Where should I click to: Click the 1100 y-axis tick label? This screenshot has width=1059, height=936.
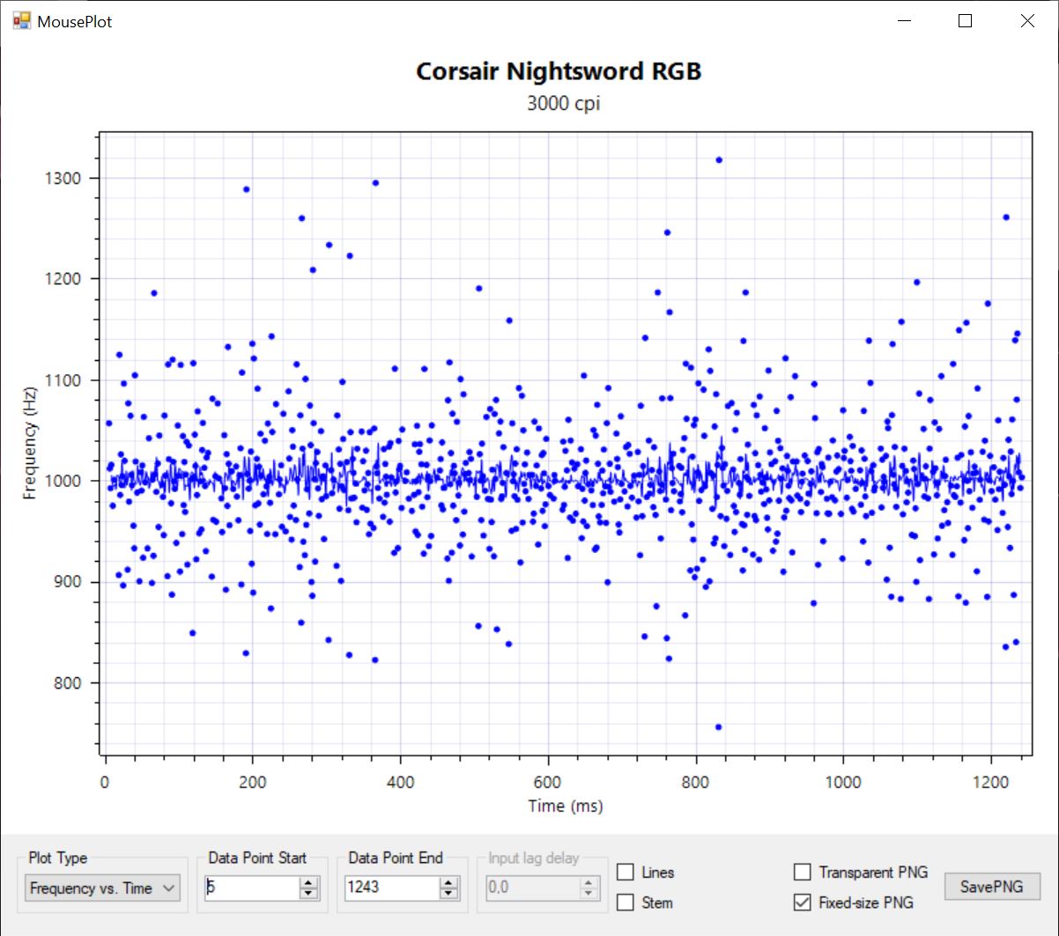[x=63, y=380]
